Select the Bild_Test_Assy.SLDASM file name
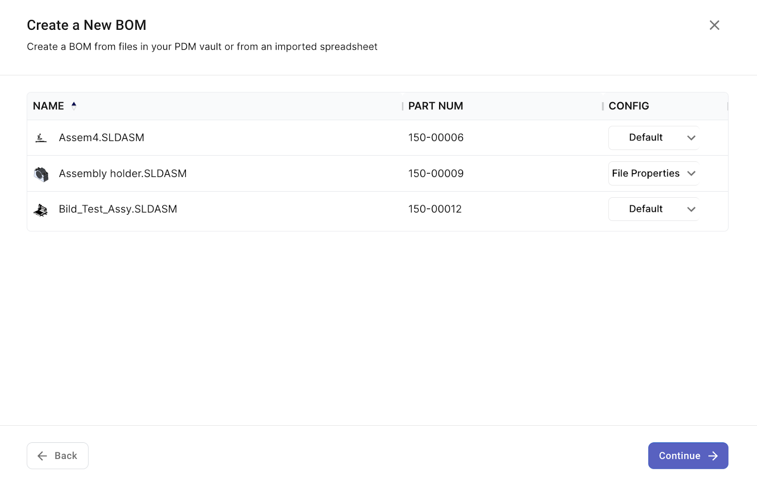Screen dimensions: 757x484 [x=118, y=209]
